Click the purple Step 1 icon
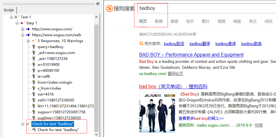Viewport: 276px width, 137px height. pyautogui.click(x=22, y=23)
